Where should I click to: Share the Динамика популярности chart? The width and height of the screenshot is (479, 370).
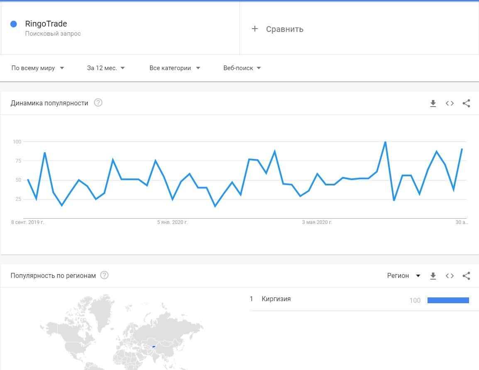pos(466,103)
